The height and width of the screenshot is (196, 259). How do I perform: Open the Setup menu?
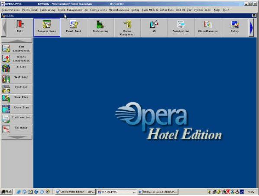(x=135, y=10)
